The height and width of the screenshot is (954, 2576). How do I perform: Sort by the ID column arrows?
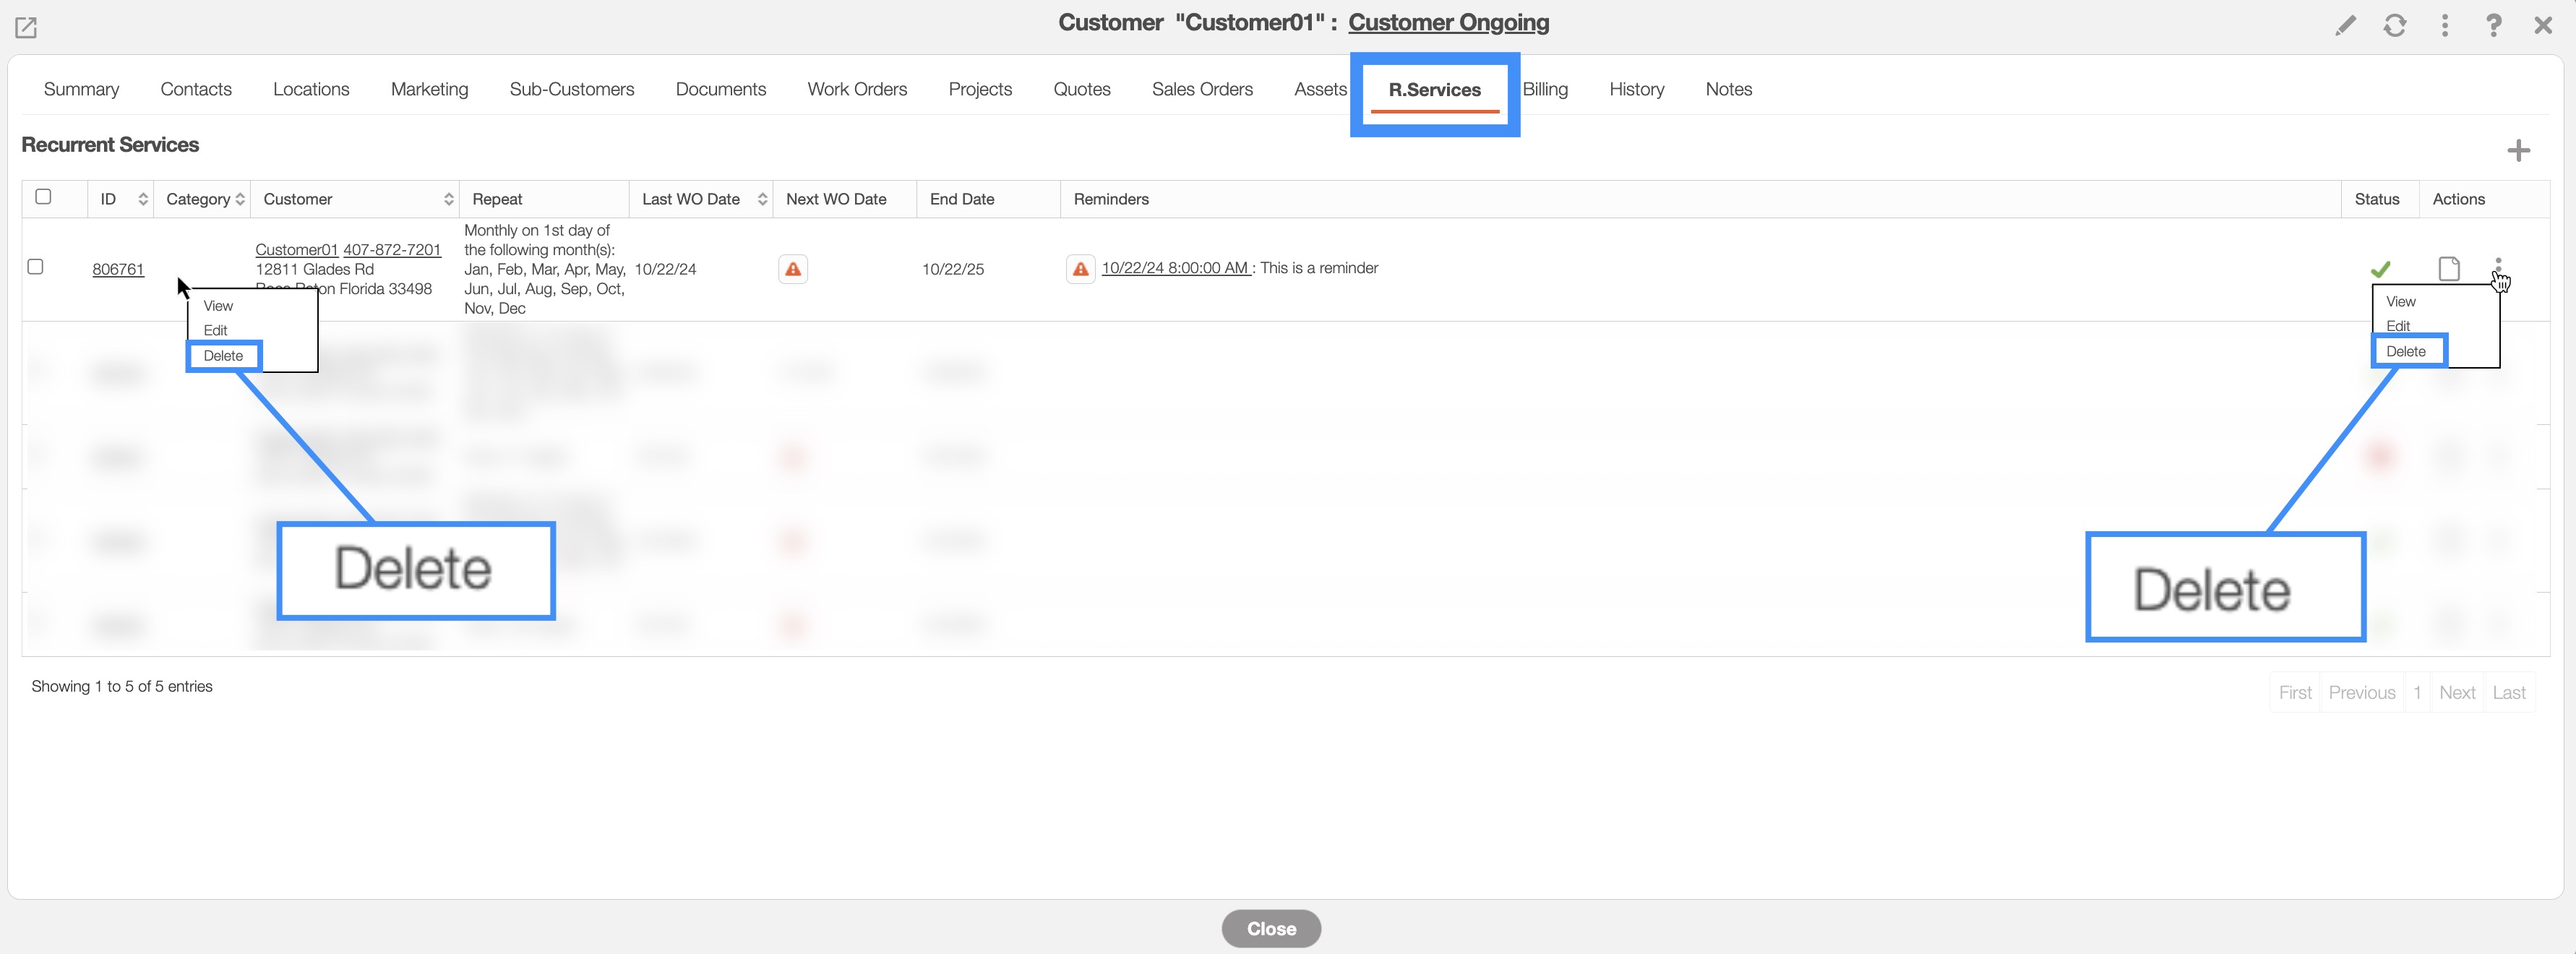(143, 199)
